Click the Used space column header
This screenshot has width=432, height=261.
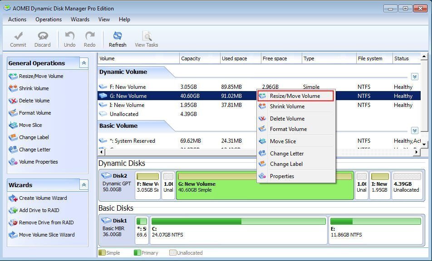pos(241,58)
